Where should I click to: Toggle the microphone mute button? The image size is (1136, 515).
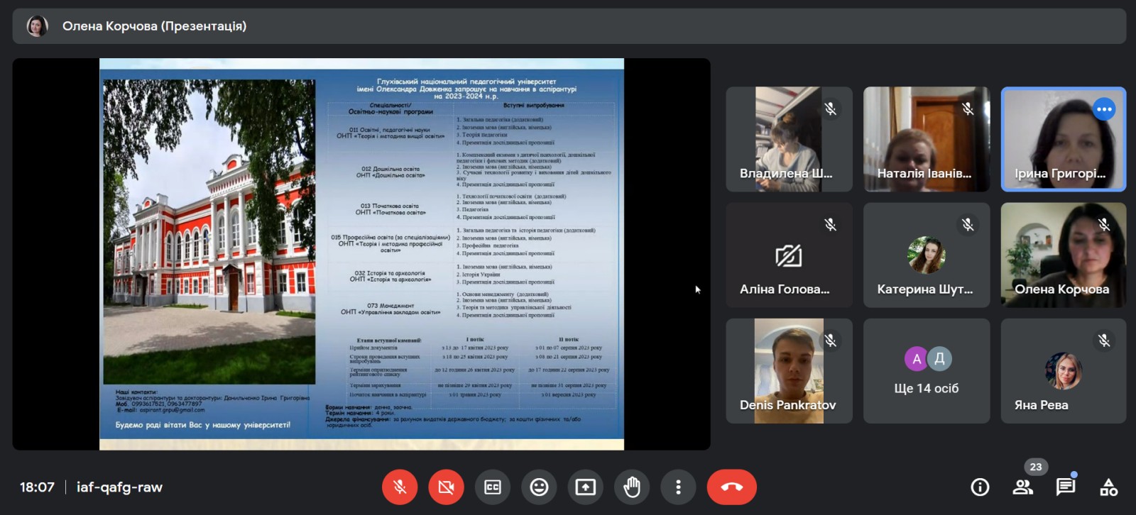[400, 487]
